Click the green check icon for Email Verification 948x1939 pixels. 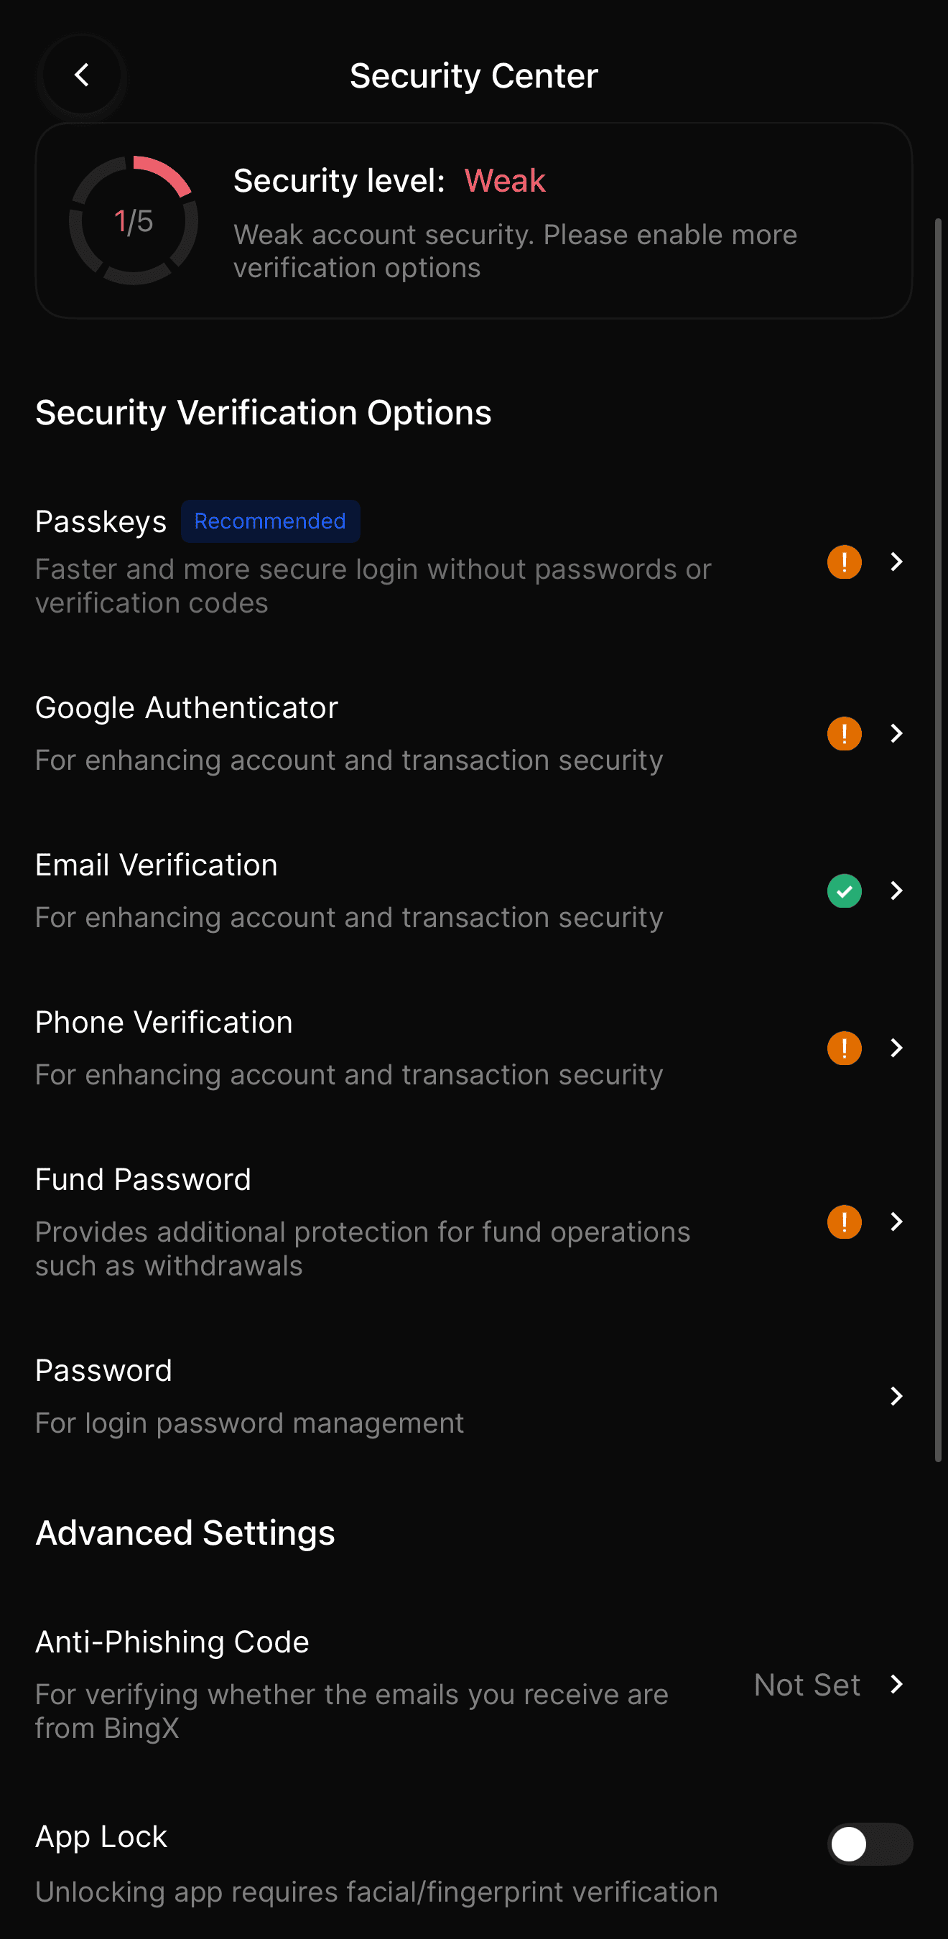pyautogui.click(x=844, y=891)
